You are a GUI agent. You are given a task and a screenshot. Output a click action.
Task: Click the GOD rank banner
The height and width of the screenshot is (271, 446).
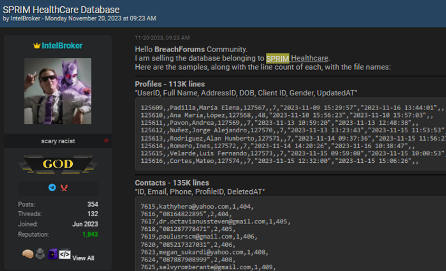point(58,164)
